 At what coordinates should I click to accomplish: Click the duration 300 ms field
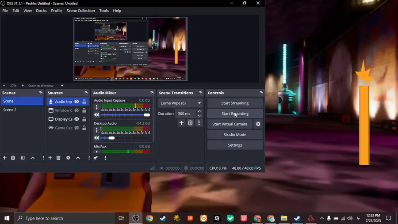coord(185,114)
